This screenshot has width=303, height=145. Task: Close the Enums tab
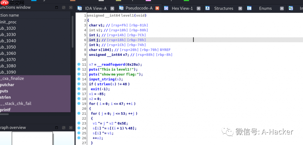tap(282, 9)
